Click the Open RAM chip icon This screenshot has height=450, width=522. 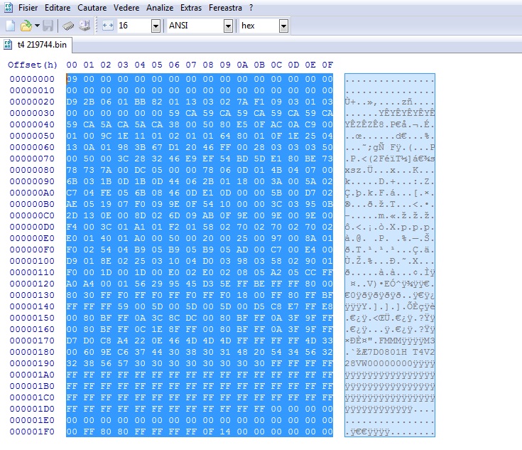point(68,26)
